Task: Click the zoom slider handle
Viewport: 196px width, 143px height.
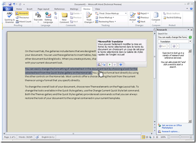Action: tap(180, 137)
